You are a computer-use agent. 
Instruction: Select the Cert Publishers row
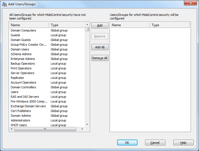coord(47,111)
